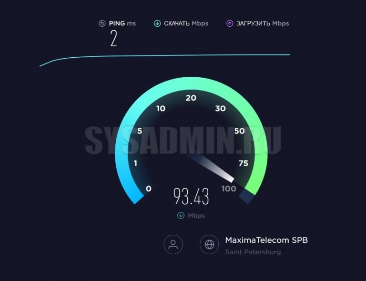Click the СКАЧАТЬ Mbps label
Viewport: 366px width, 281px height.
click(x=186, y=23)
